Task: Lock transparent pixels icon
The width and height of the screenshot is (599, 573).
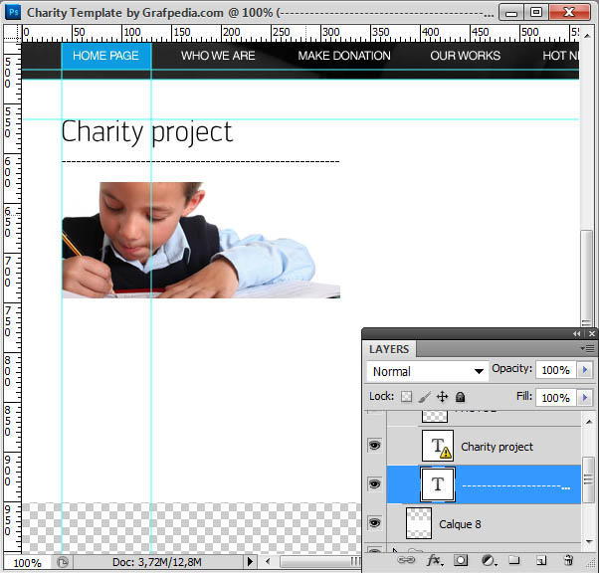Action: [406, 397]
